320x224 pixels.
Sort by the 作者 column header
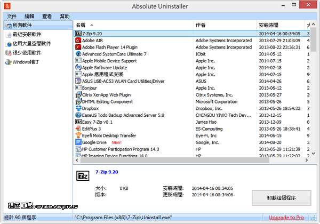(x=225, y=25)
